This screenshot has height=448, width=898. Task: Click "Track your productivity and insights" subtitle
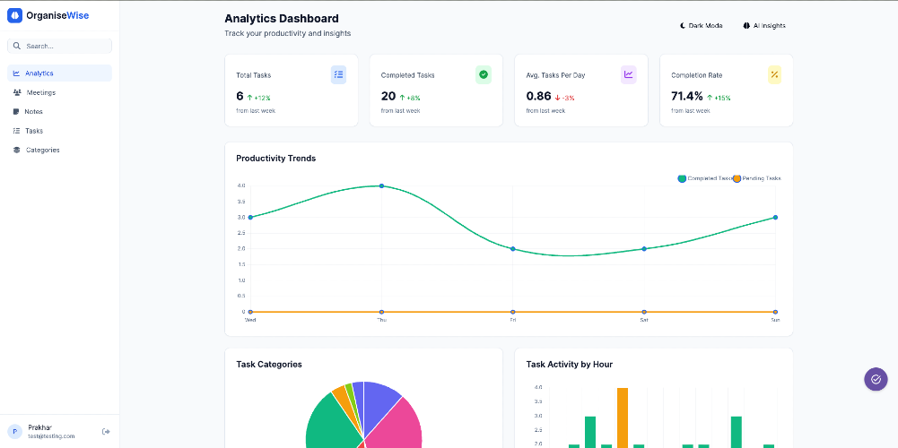287,34
